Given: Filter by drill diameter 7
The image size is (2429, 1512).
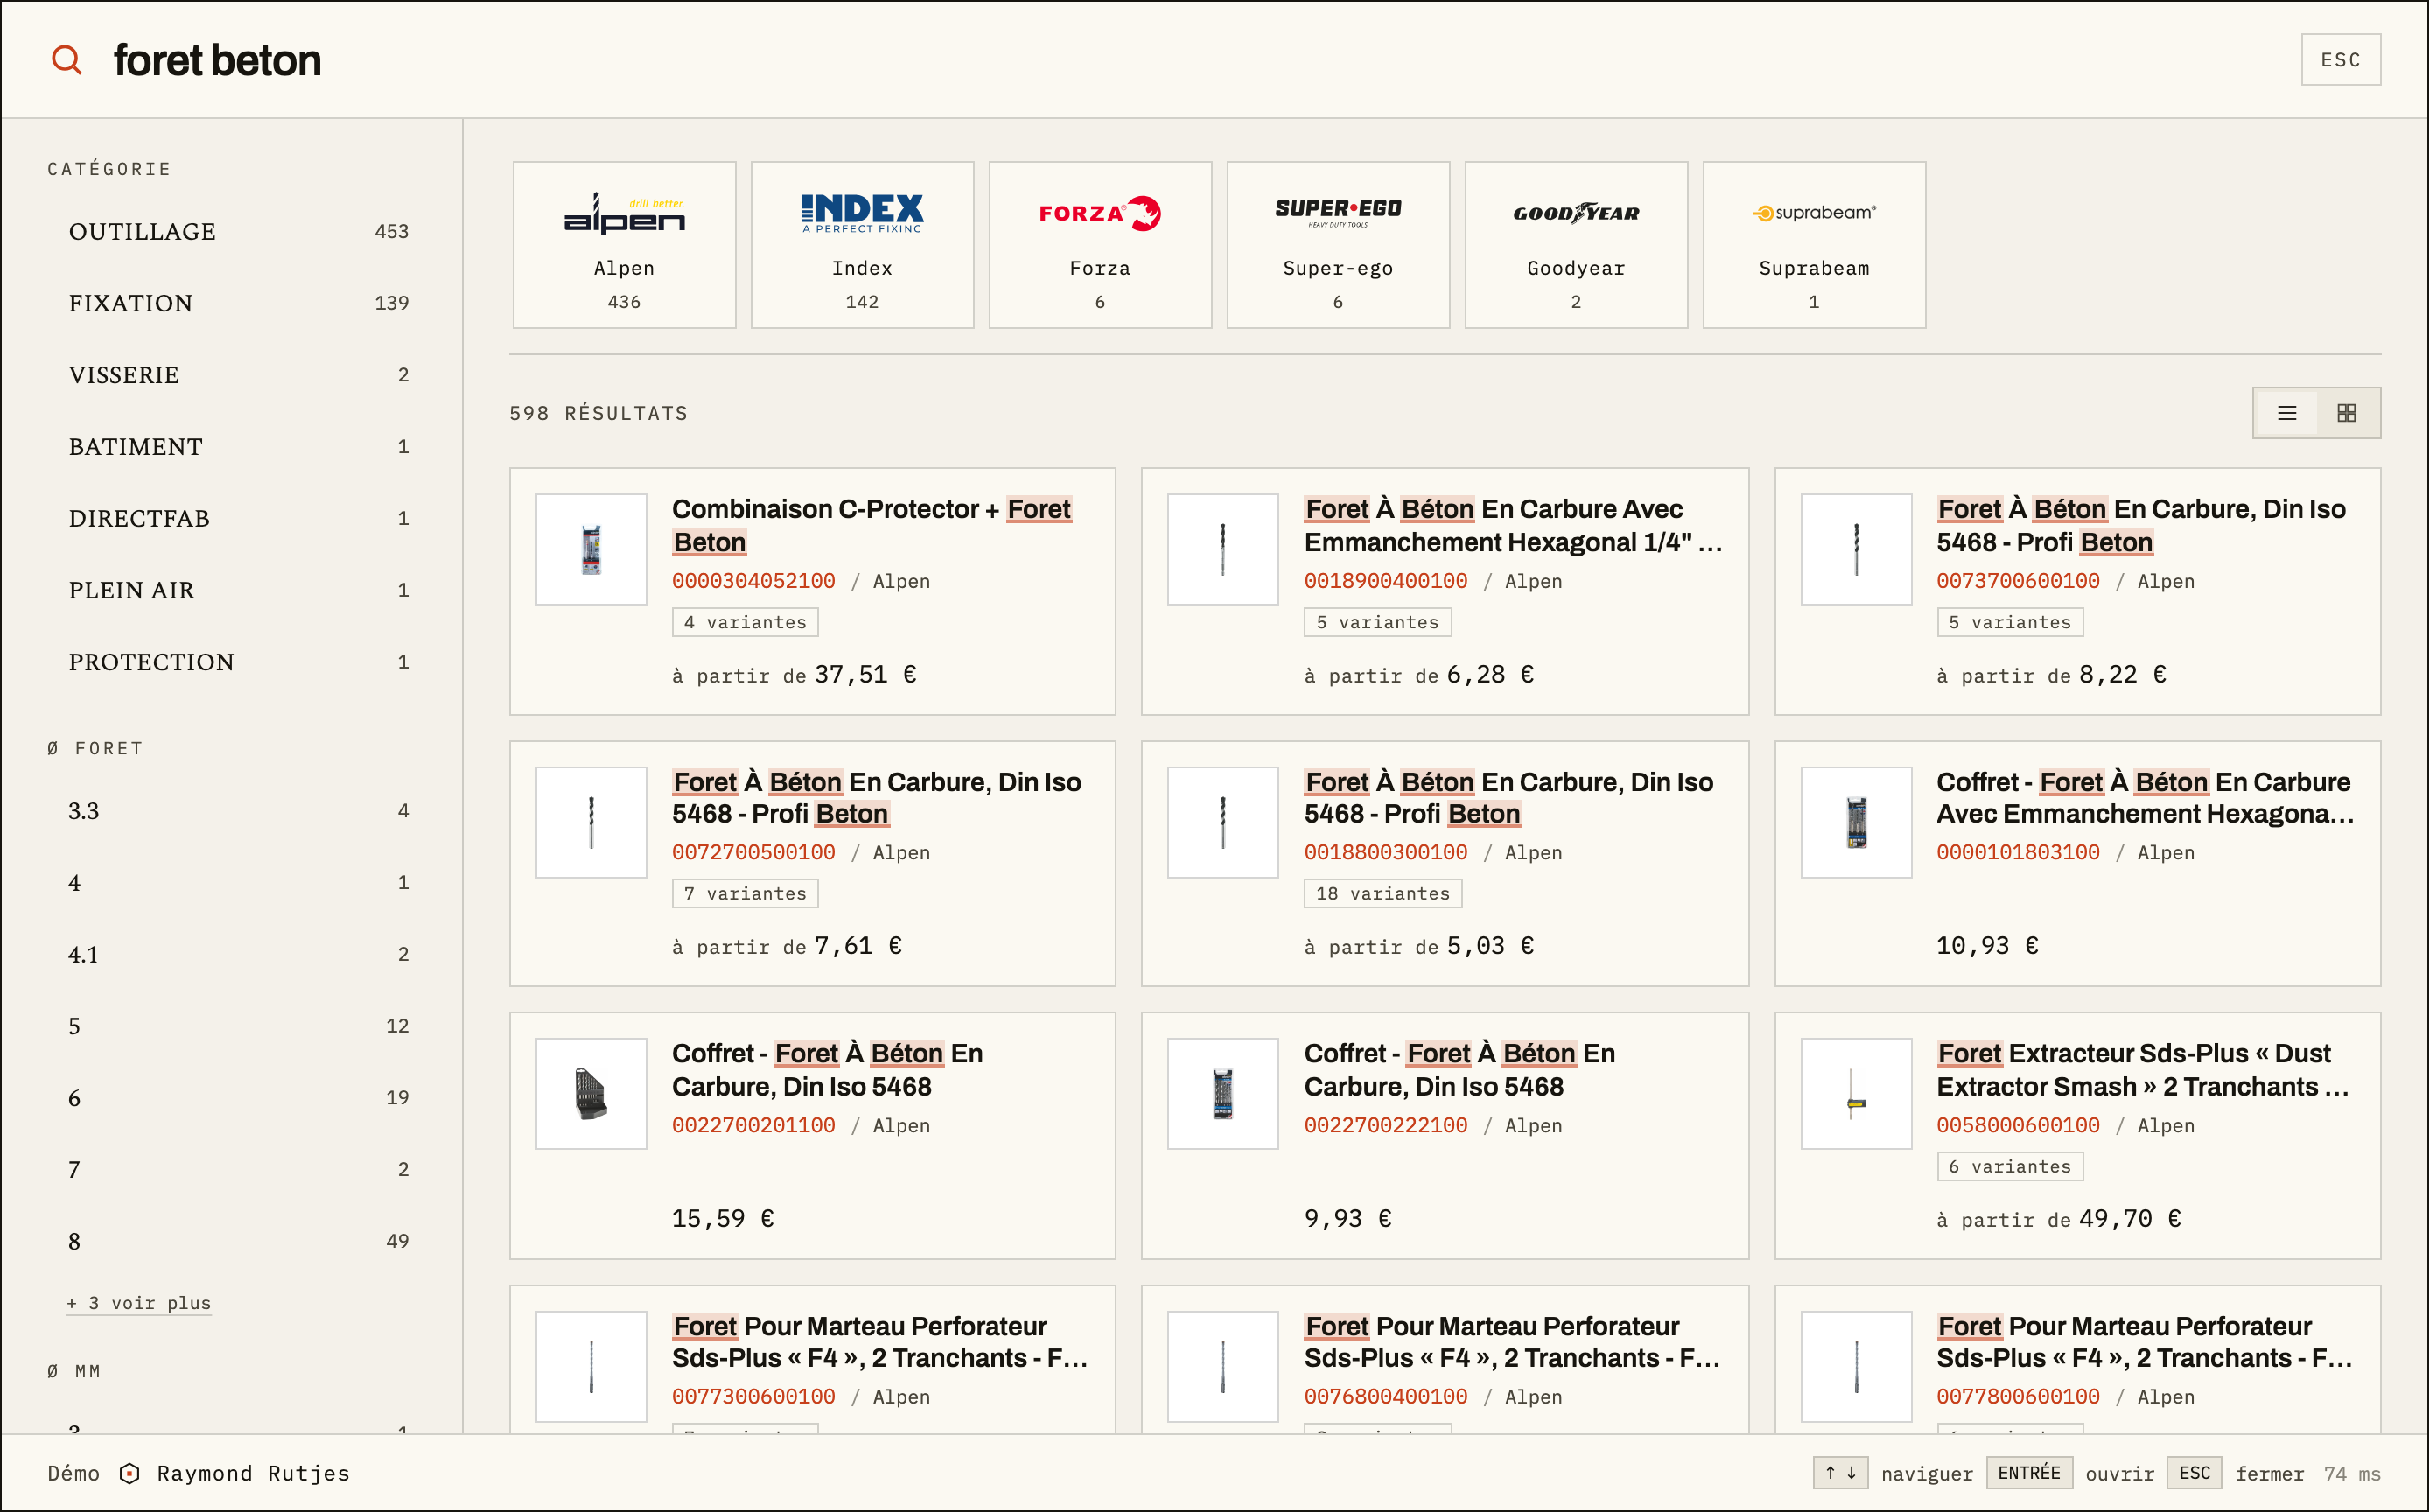Looking at the screenshot, I should click(238, 1170).
